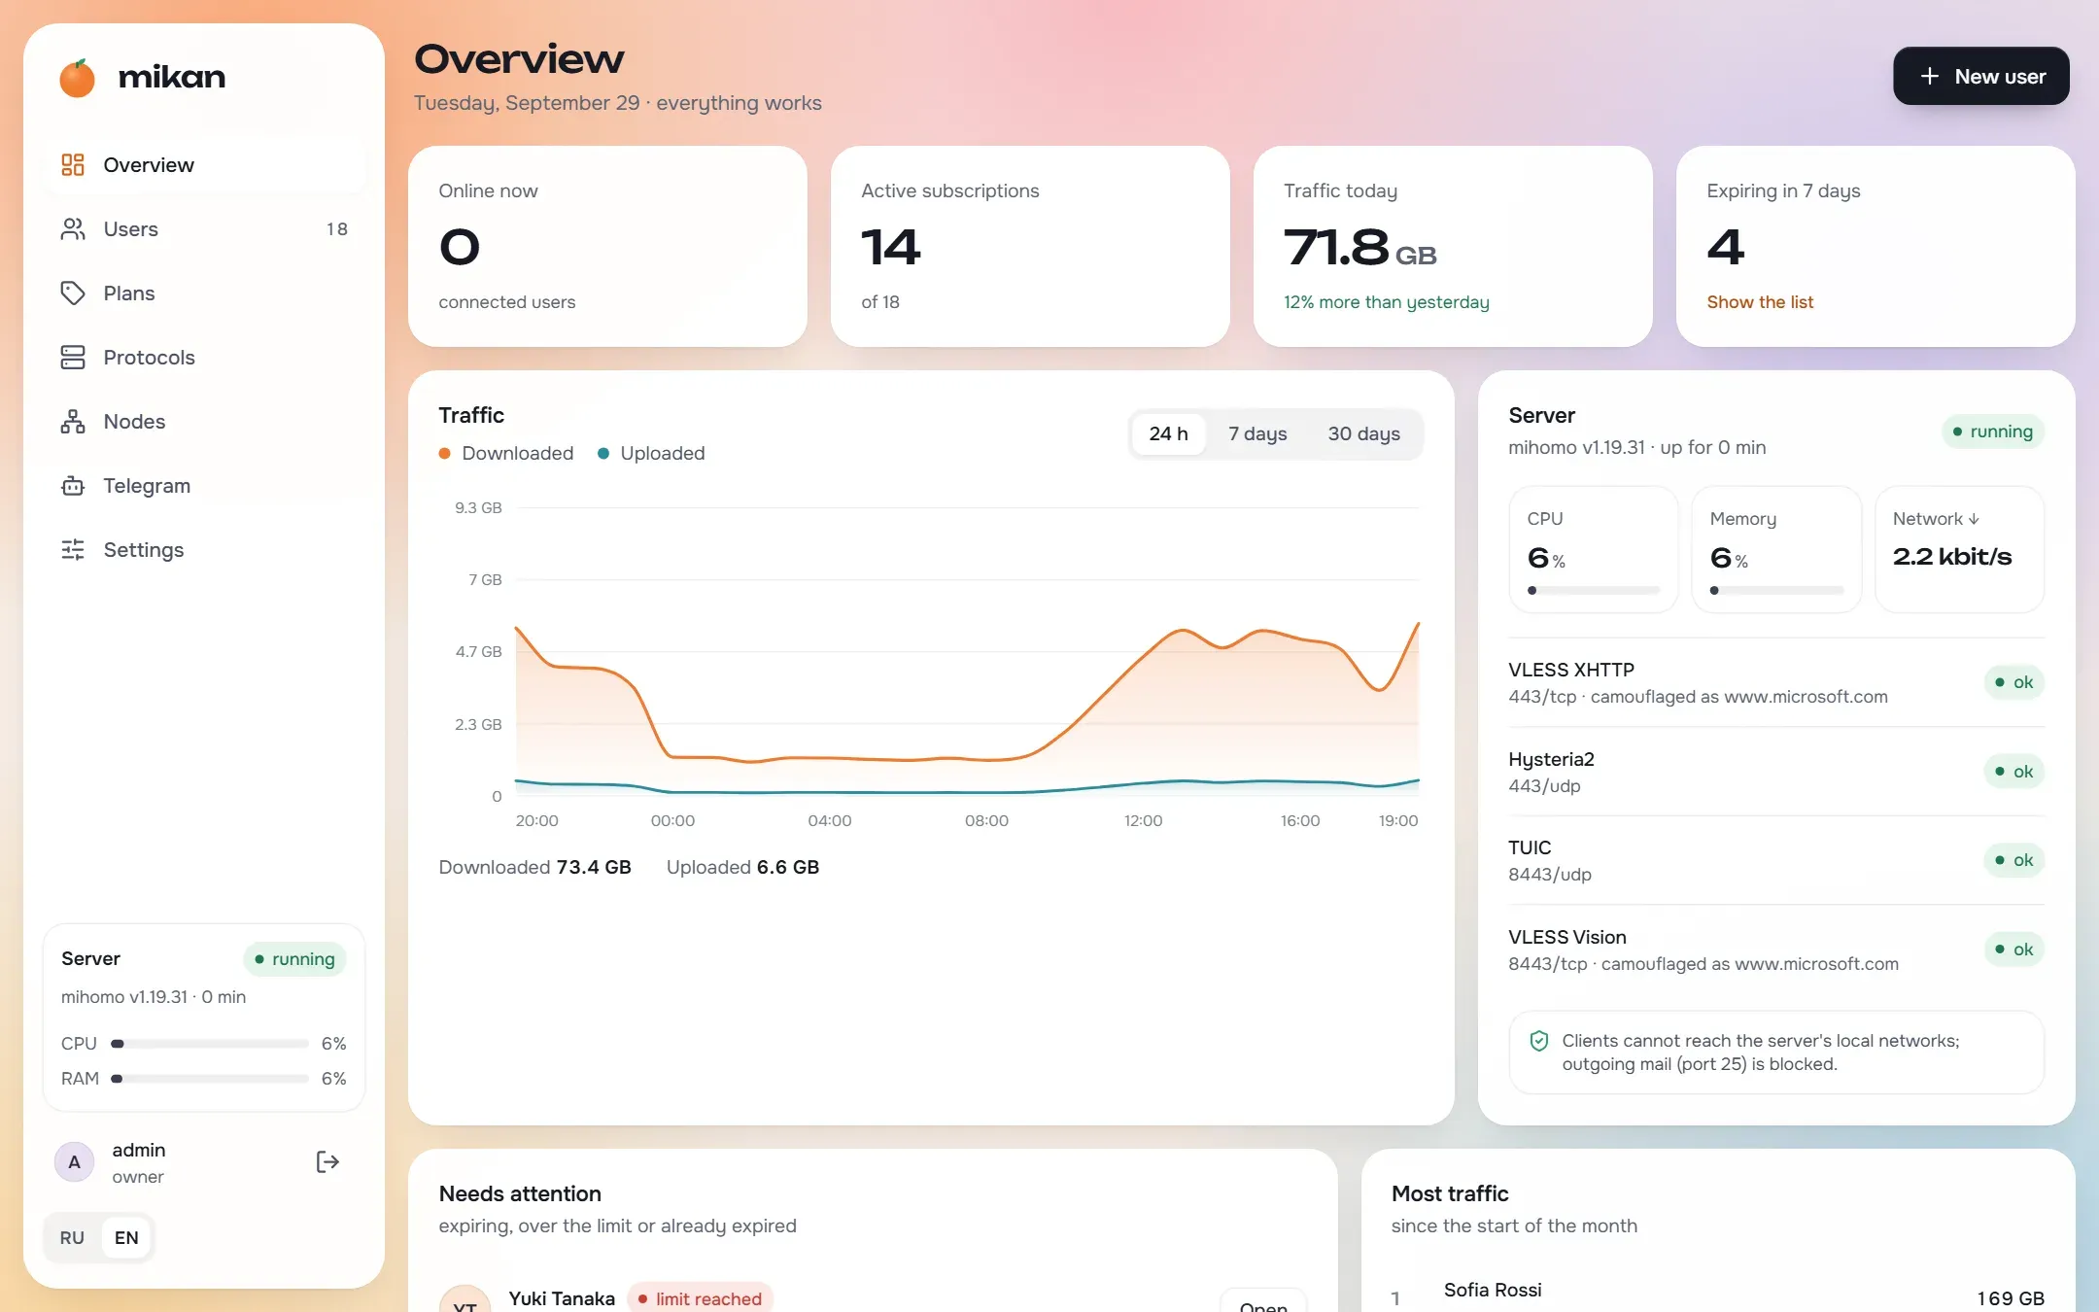Click the plus icon in New user
2099x1312 pixels.
coord(1930,76)
